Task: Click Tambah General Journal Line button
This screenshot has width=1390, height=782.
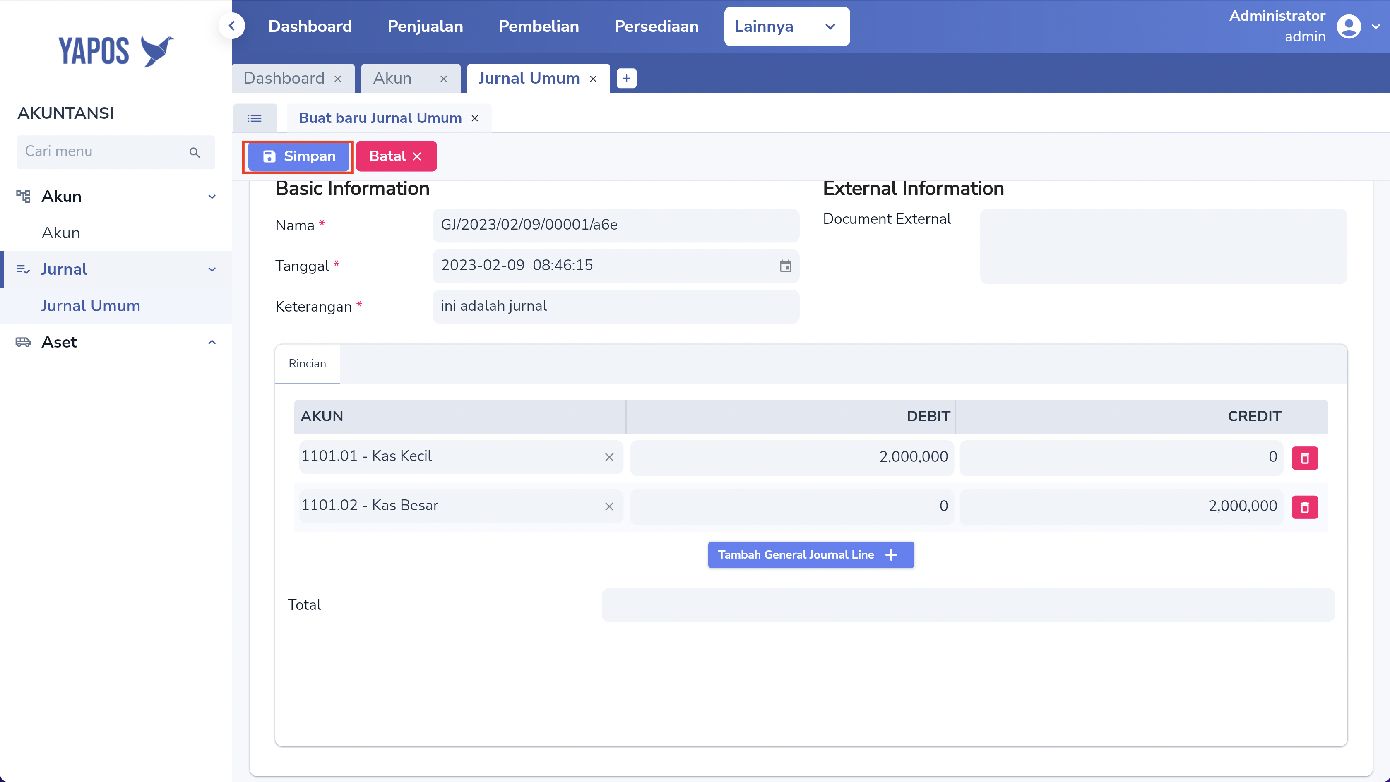Action: pos(811,554)
